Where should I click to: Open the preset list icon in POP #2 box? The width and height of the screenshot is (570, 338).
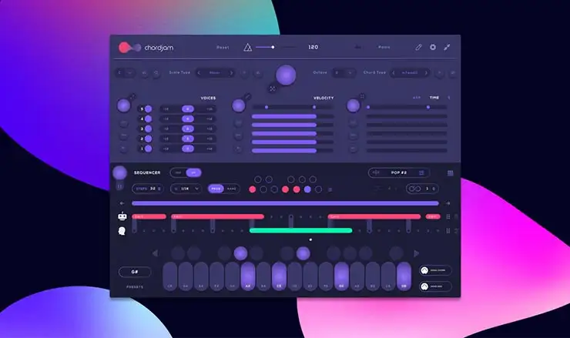pyautogui.click(x=421, y=172)
